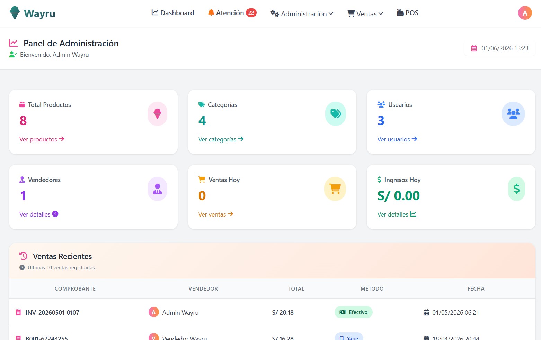
Task: Click the small person icon beside Vendedores label
Action: (22, 180)
